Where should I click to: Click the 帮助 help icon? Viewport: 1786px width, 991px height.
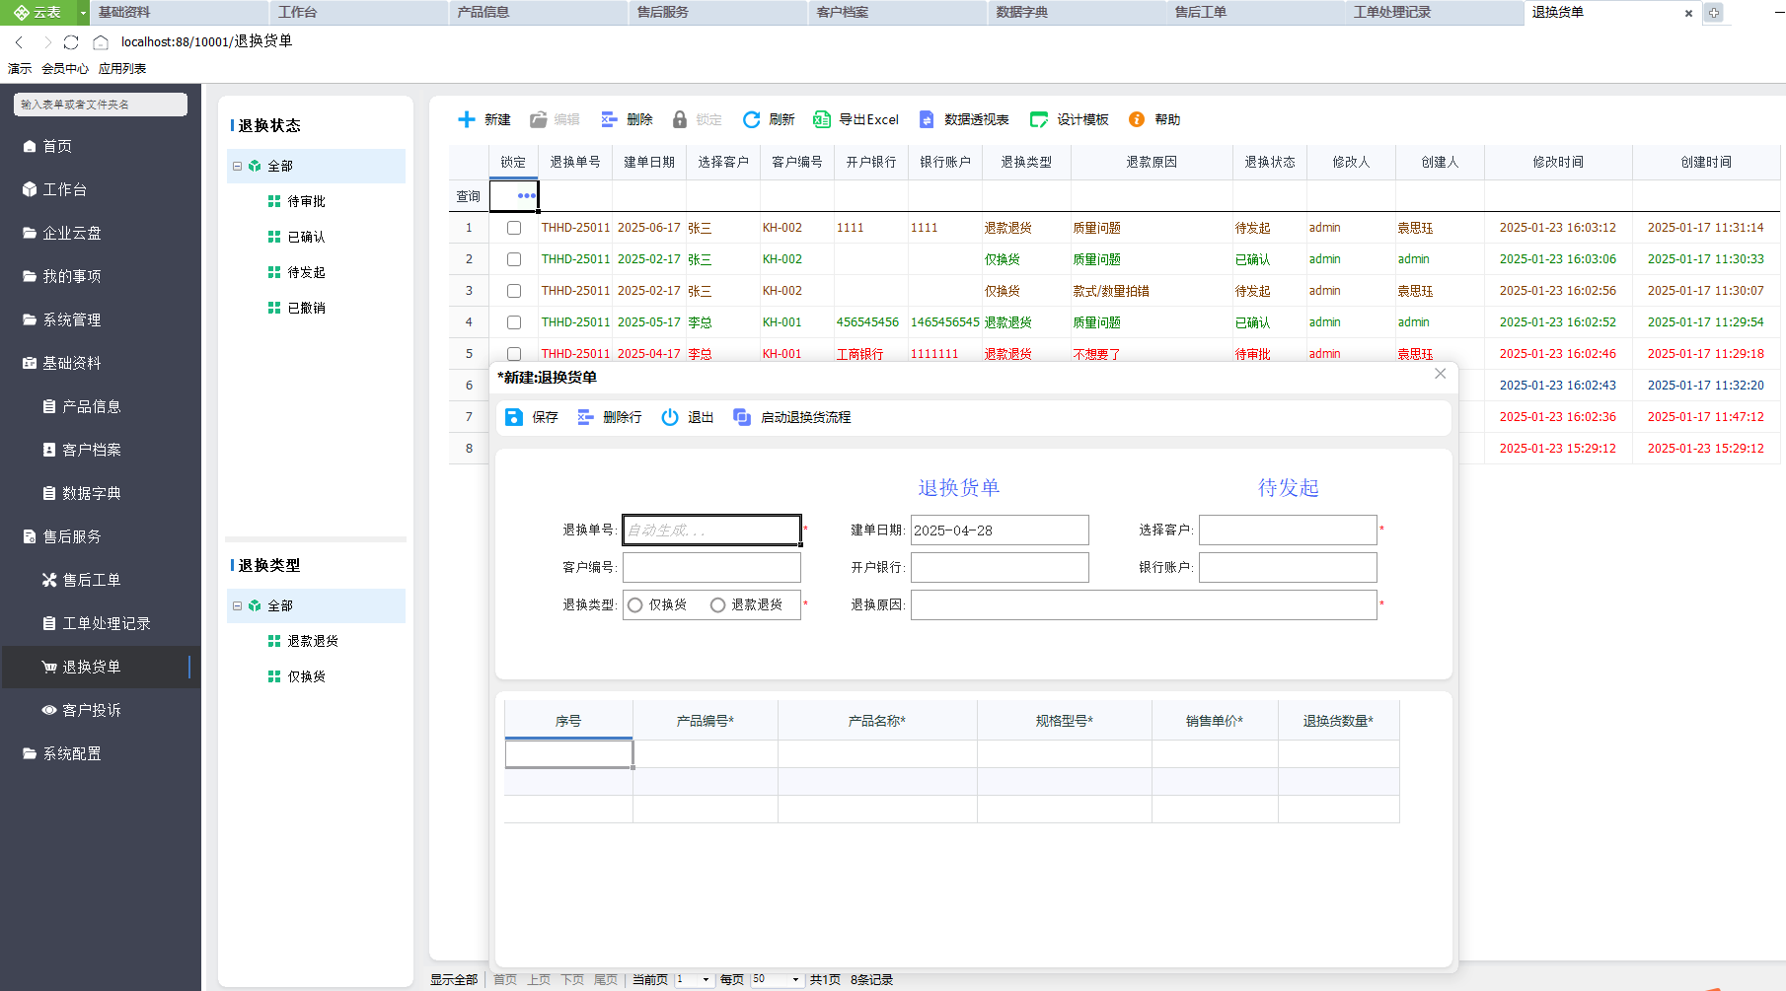tap(1137, 119)
